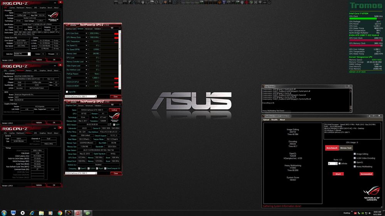Uncheck Heavy Multitasking in RealBench
385x216 pixels.
355,166
